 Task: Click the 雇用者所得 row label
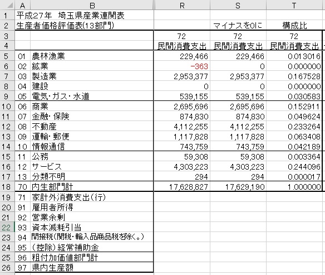(x=52, y=207)
